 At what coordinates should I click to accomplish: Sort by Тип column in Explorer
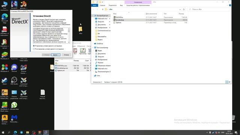pos(165,14)
